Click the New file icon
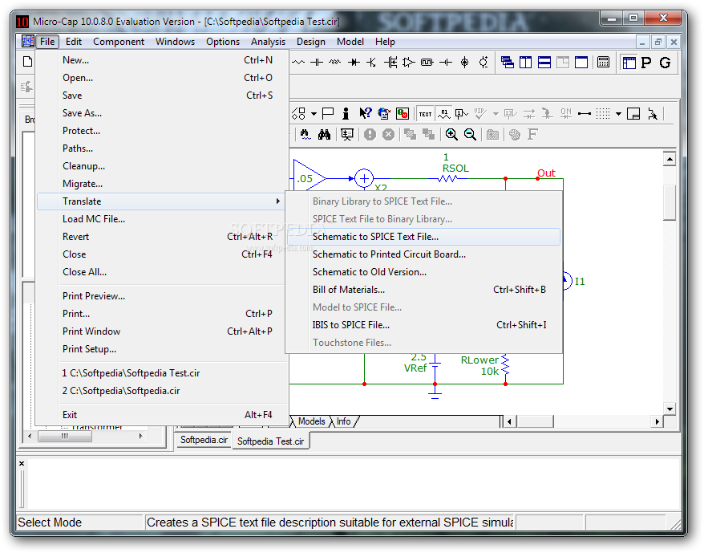This screenshot has width=704, height=553. coord(28,62)
